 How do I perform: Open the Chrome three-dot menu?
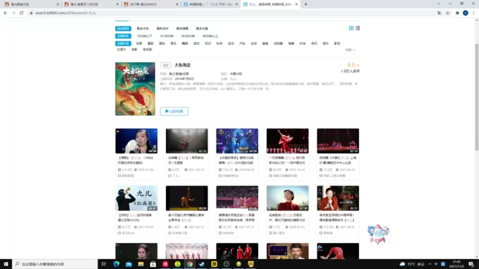coord(474,13)
